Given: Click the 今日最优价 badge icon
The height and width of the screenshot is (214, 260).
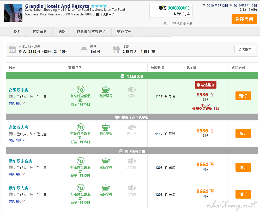Looking at the screenshot, I should coord(122,76).
